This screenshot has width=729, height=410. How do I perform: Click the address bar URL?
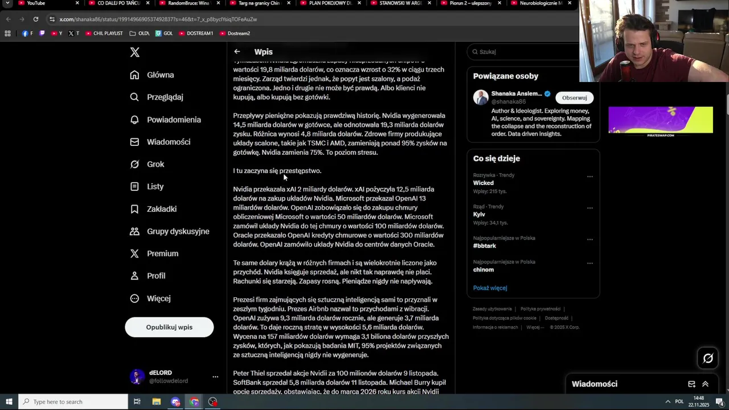pyautogui.click(x=158, y=19)
